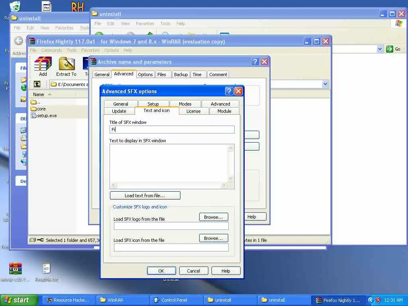Open View menu in back uninstall window
Screen dimensions: 408x306
[x=45, y=28]
